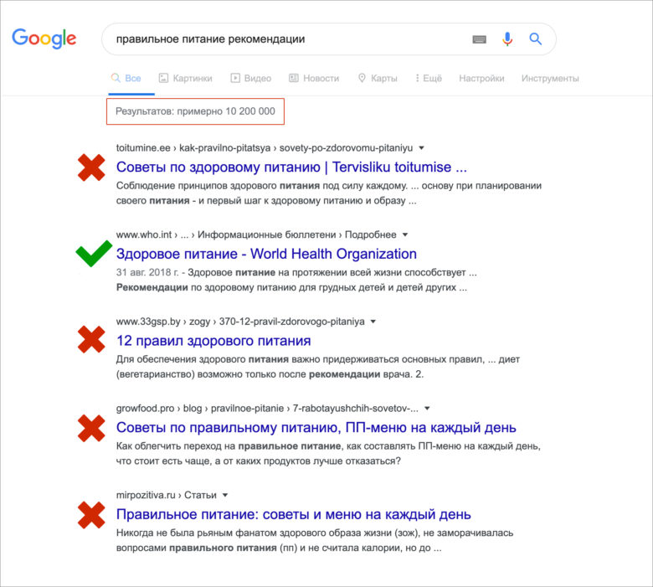Image resolution: width=653 pixels, height=587 pixels.
Task: Click into the search query input field
Action: tap(285, 39)
